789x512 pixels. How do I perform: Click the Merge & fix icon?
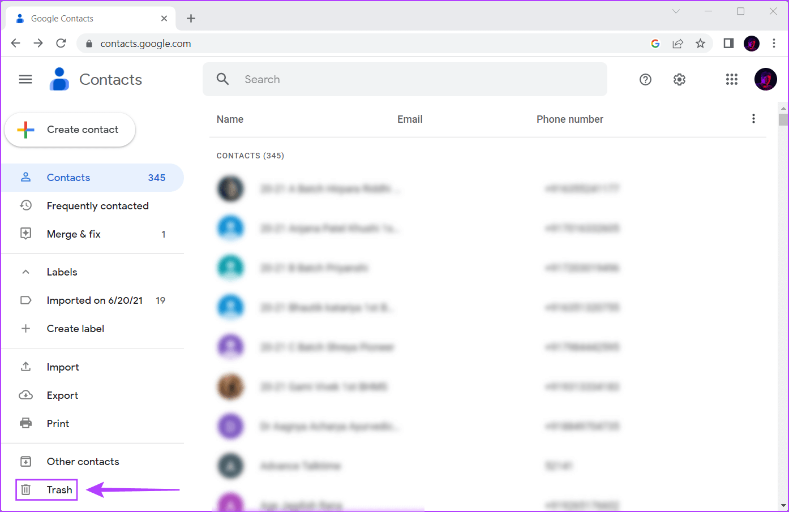click(25, 234)
